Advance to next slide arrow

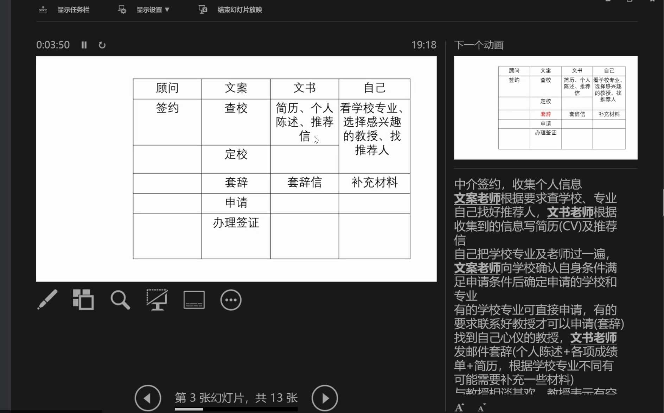[325, 398]
